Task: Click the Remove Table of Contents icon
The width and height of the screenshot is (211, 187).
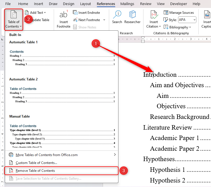Action: [x=11, y=171]
